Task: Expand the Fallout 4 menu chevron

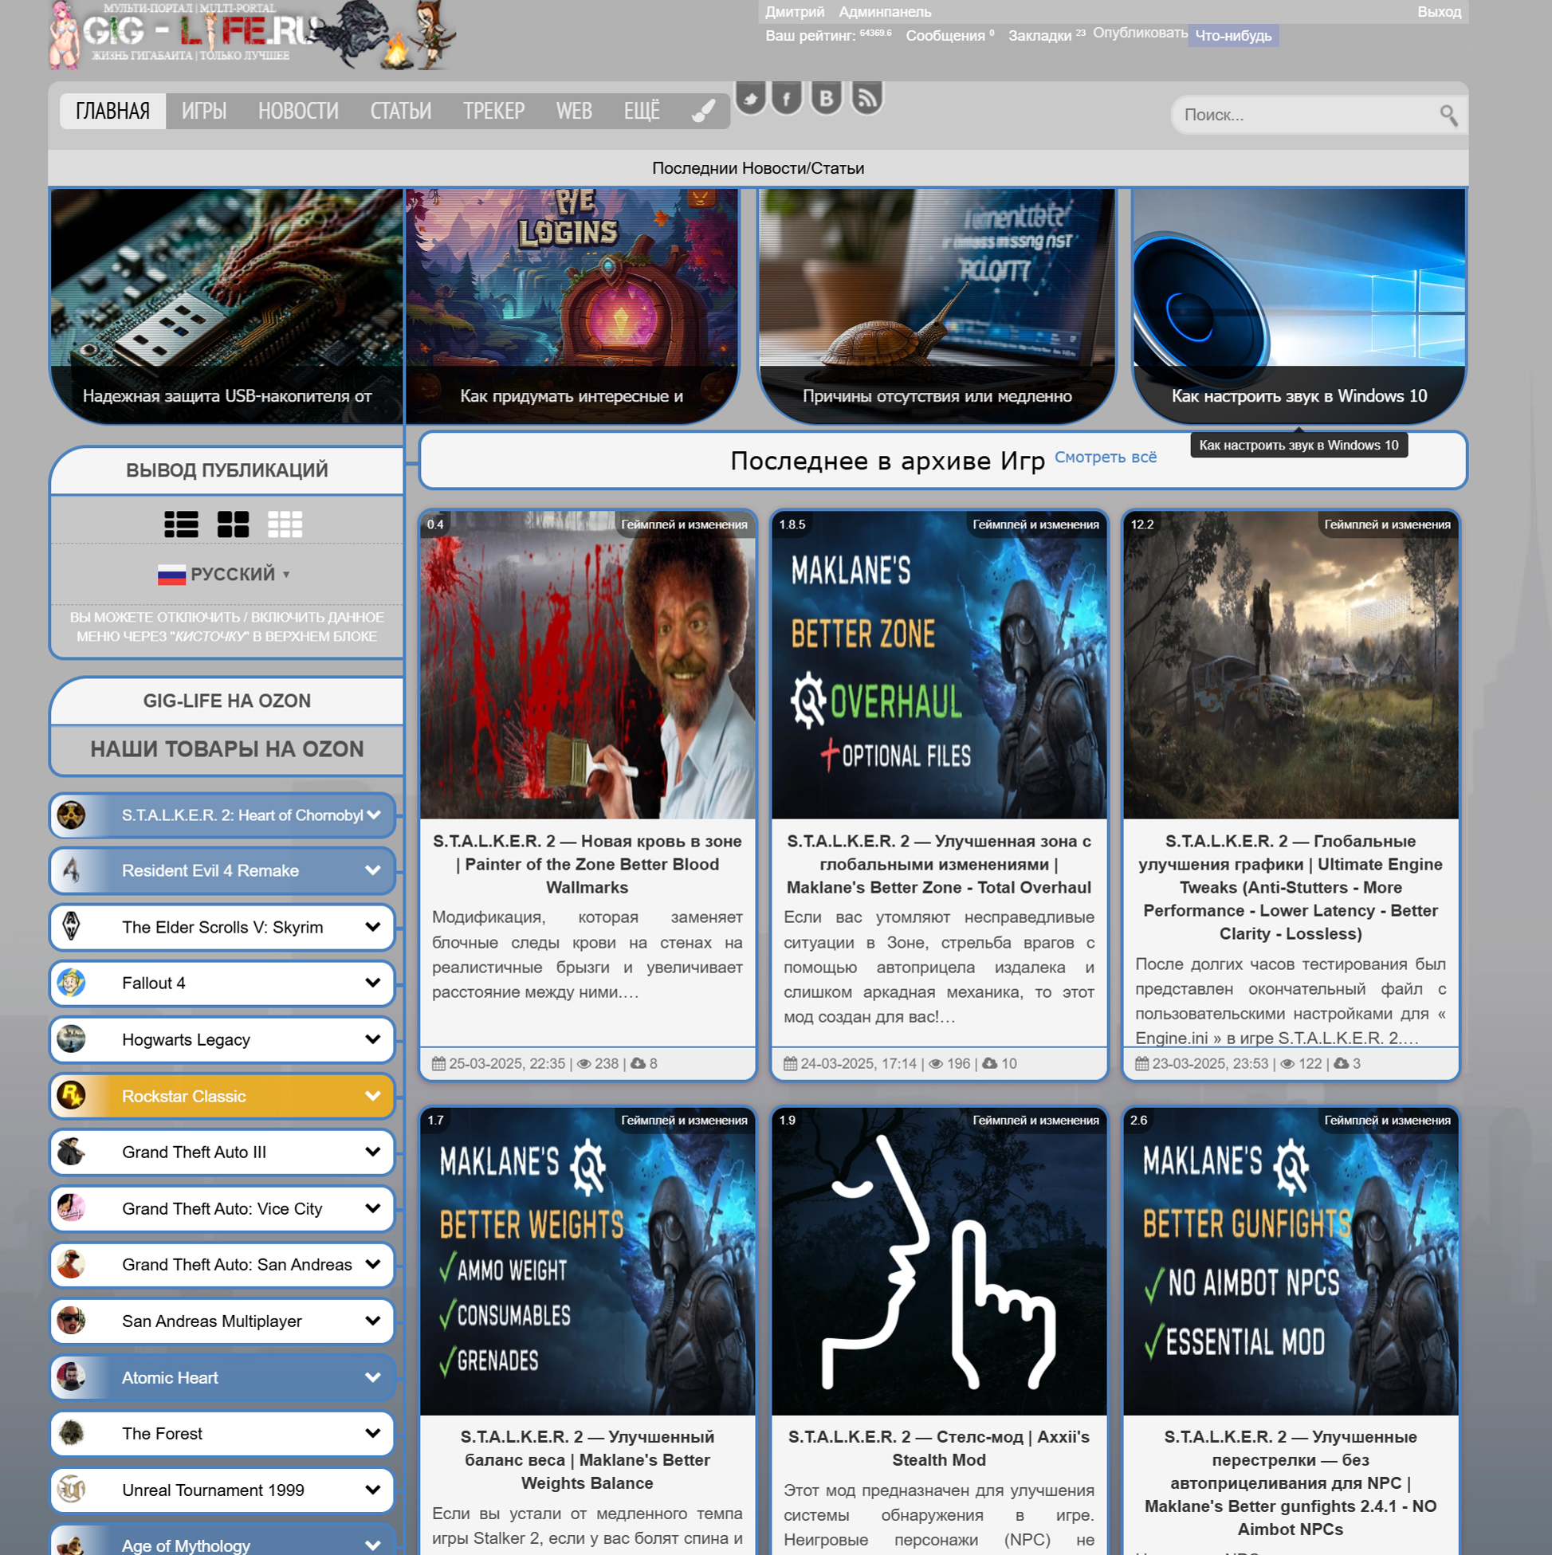Action: [x=373, y=983]
